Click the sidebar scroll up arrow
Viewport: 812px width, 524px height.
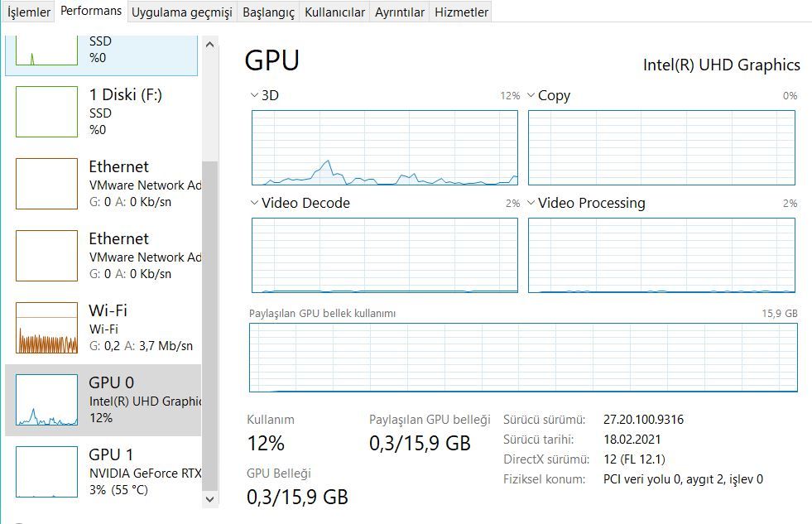(209, 44)
